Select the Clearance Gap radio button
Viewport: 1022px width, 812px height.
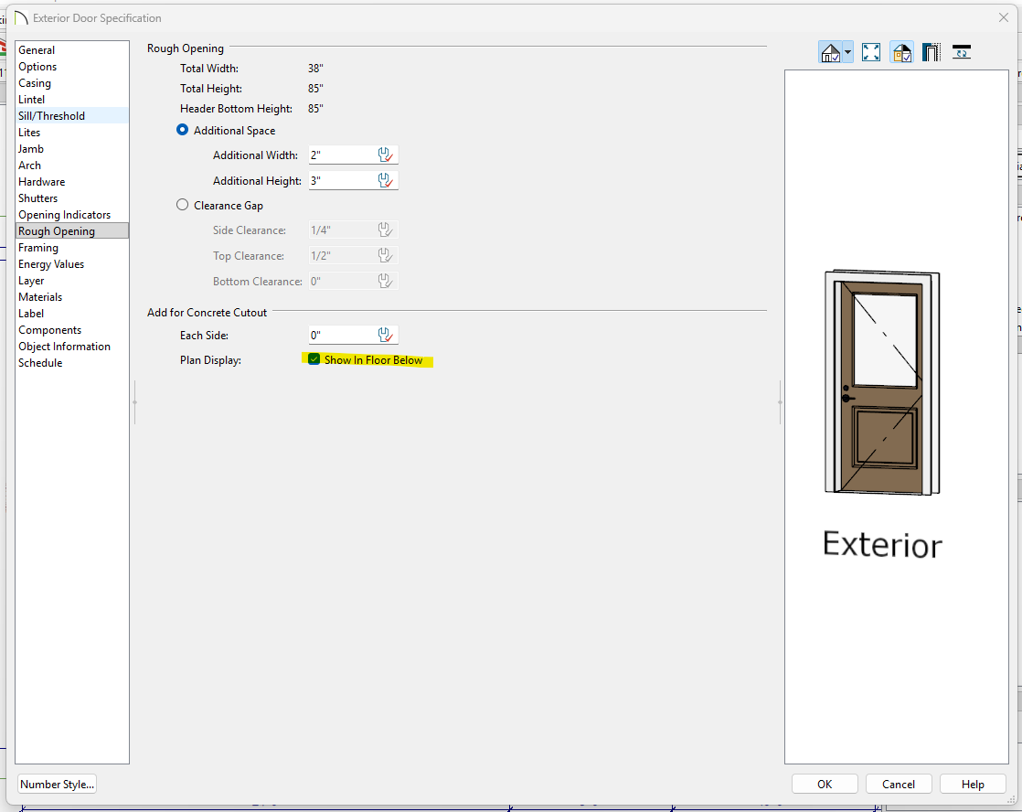coord(183,206)
